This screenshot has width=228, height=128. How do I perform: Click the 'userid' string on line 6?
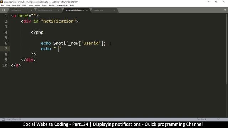tap(91, 43)
